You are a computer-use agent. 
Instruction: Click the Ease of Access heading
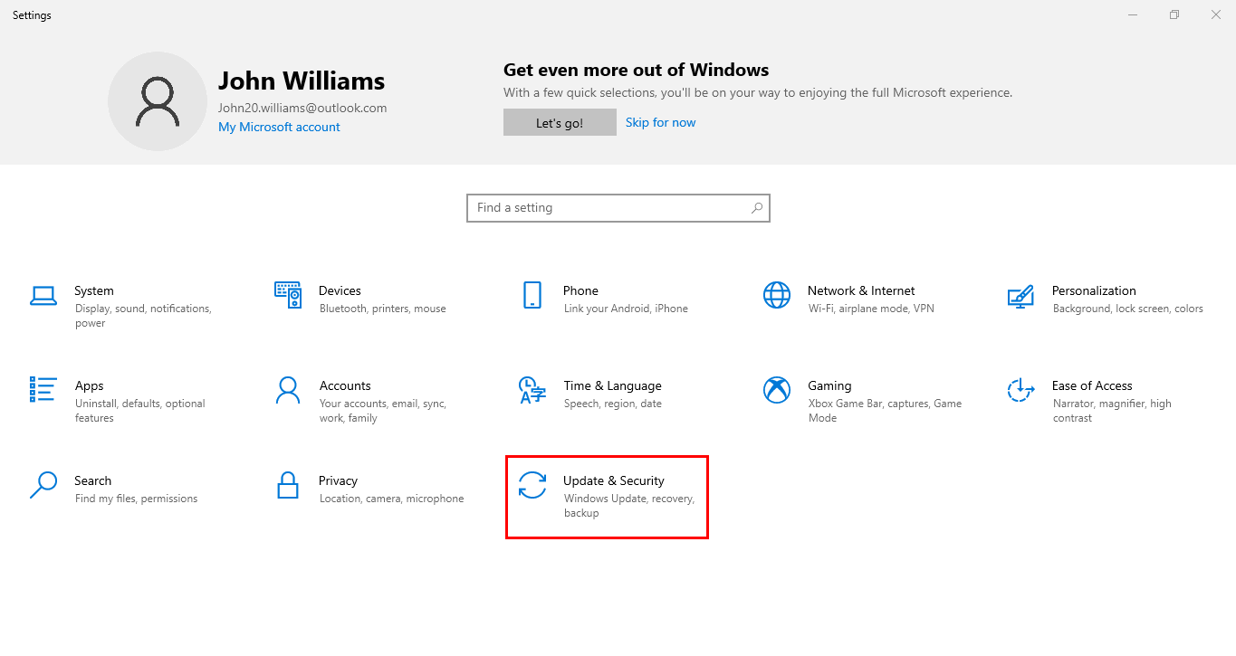(1092, 386)
